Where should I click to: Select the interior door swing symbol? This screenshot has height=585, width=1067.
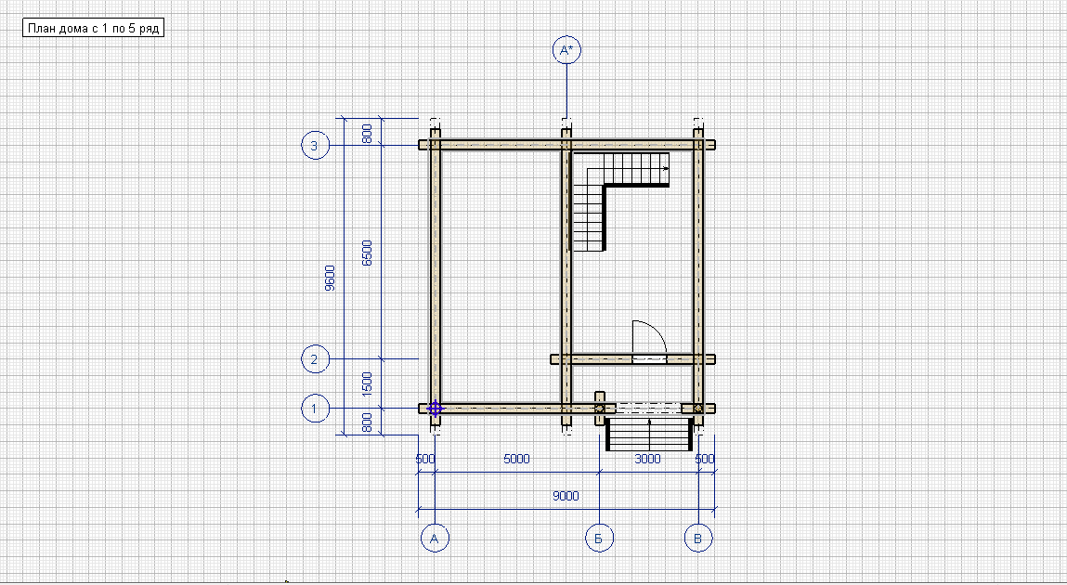[x=647, y=338]
